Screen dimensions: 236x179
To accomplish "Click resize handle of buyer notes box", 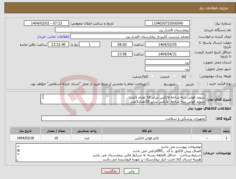I will coord(17,160).
